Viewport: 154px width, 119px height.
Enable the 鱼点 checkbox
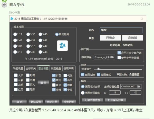click(54, 85)
